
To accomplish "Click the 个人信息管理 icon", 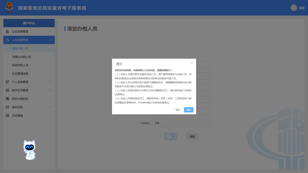I will tap(7, 82).
